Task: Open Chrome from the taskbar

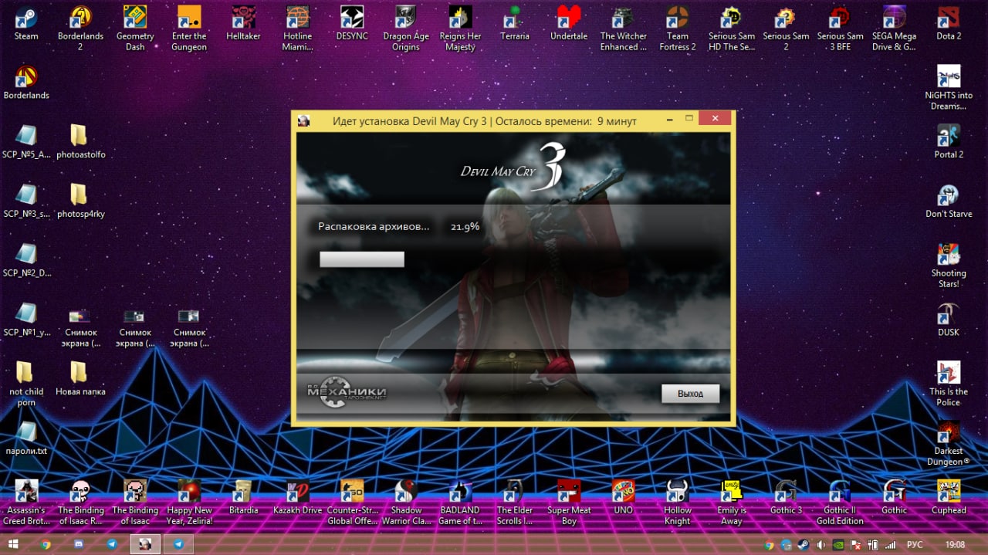Action: coord(46,544)
